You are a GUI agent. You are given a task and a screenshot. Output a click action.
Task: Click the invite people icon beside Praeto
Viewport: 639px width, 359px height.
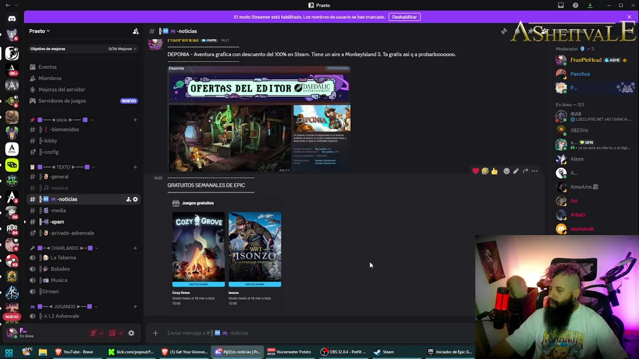click(x=136, y=31)
